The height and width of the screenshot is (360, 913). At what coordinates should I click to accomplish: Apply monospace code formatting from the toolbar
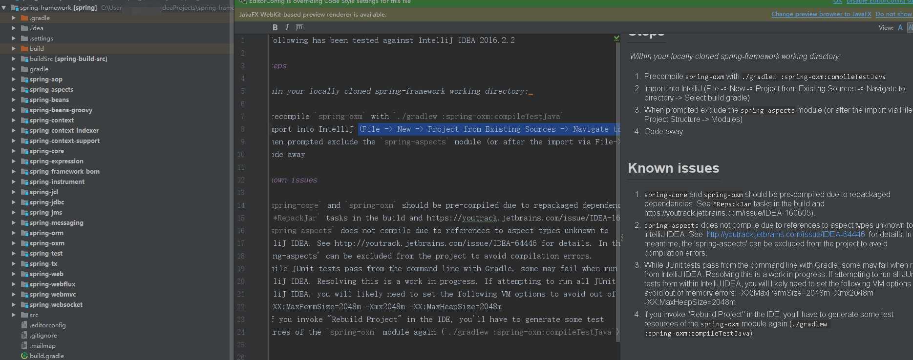(299, 27)
